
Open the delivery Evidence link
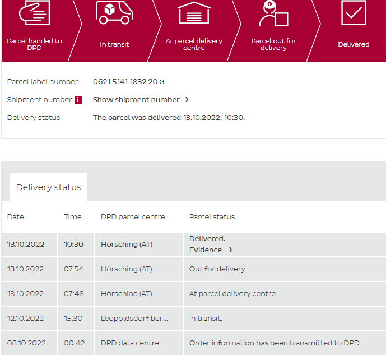(x=211, y=250)
